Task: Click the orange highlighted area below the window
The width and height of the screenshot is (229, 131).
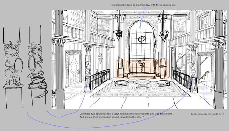Action: click(143, 68)
